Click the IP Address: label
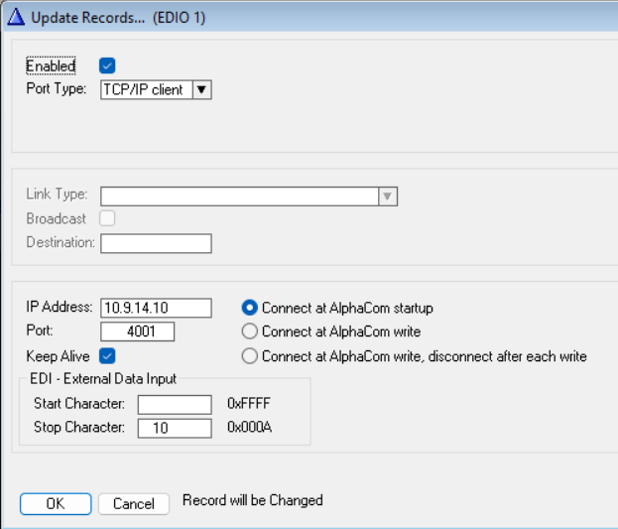The width and height of the screenshot is (618, 529). [x=60, y=307]
